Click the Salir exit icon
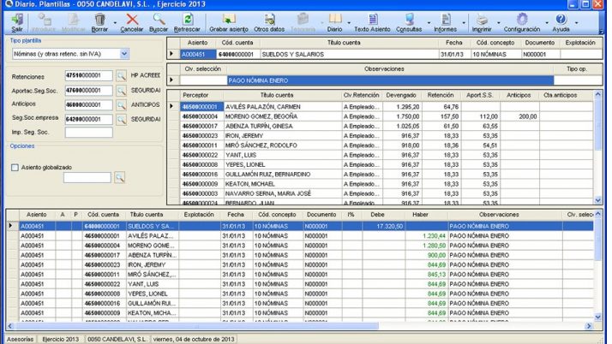Viewport: 612px width, 344px height. tap(17, 20)
